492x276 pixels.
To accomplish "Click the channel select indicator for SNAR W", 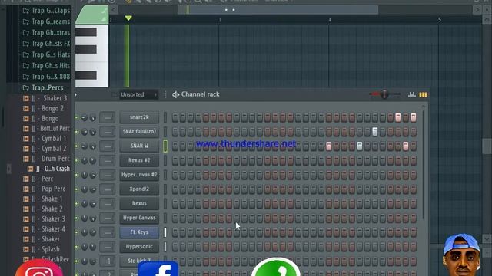I will 165,146.
